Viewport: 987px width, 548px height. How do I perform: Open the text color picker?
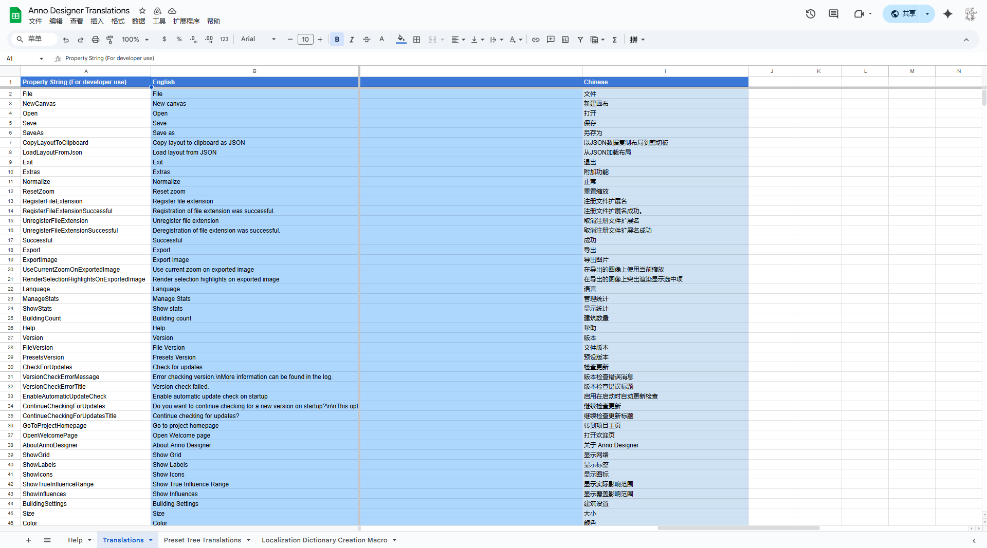(381, 40)
